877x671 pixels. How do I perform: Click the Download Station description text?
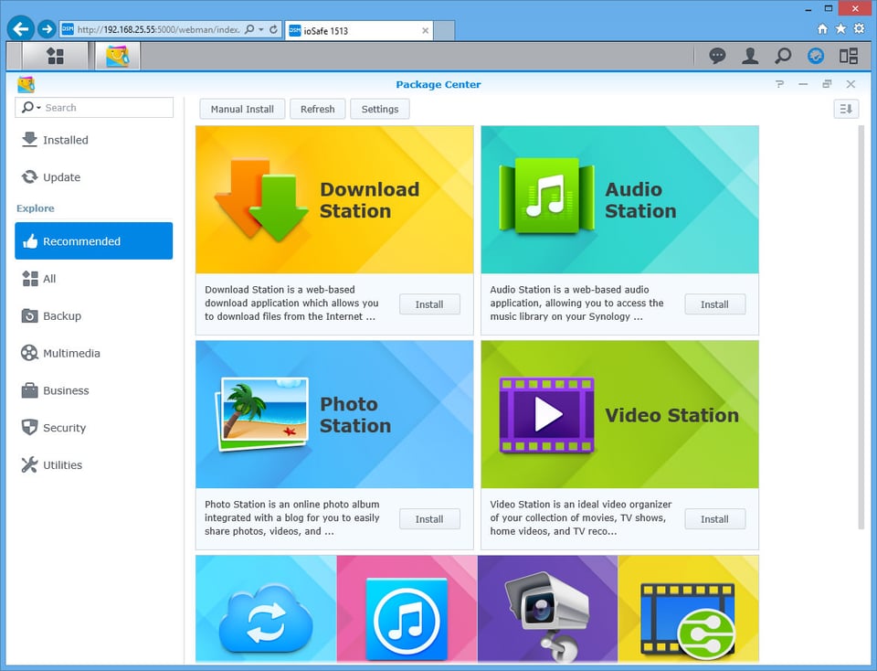pyautogui.click(x=291, y=303)
